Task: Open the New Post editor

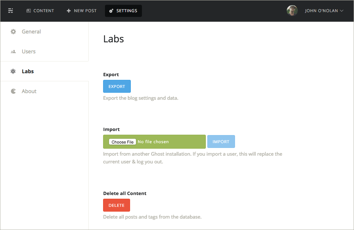Action: click(82, 11)
